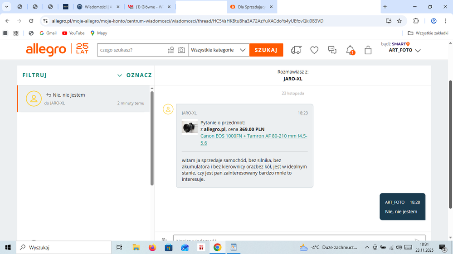Viewport: 453px width, 254px height.
Task: Click the notifications bell icon
Action: click(x=350, y=50)
